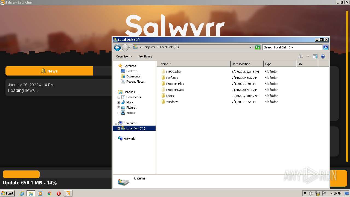Show hidden tray icons arrow
Screen dimensions: 350x197
click(x=305, y=193)
